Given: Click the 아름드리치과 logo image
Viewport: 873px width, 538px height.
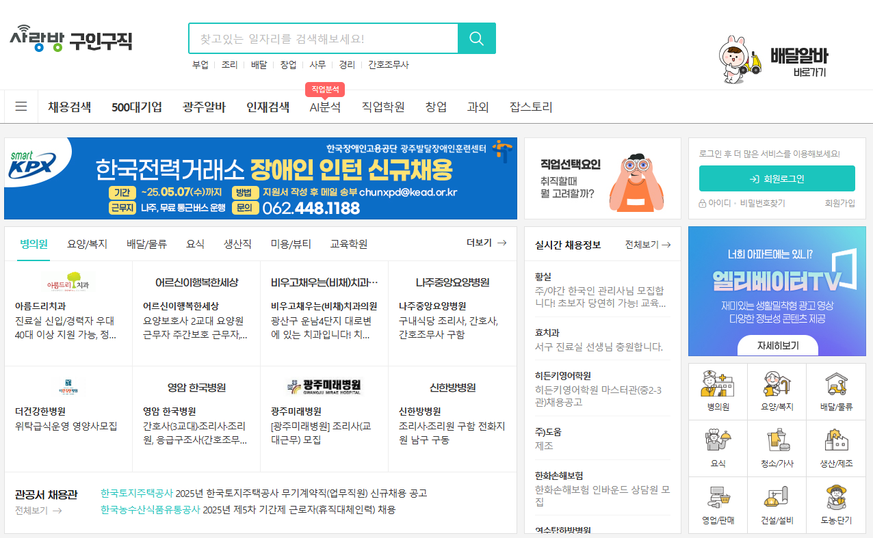Looking at the screenshot, I should 68,282.
